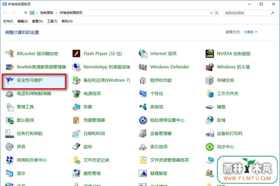280x186 pixels.
Task: Open the 凭据管理器 safe icon
Action: [x=76, y=120]
